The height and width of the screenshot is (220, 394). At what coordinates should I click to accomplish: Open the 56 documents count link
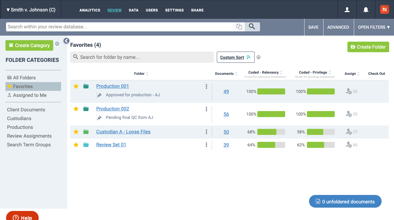click(226, 114)
